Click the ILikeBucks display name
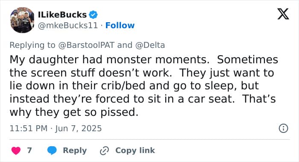Screen dimensions: 299x162 click(x=62, y=15)
